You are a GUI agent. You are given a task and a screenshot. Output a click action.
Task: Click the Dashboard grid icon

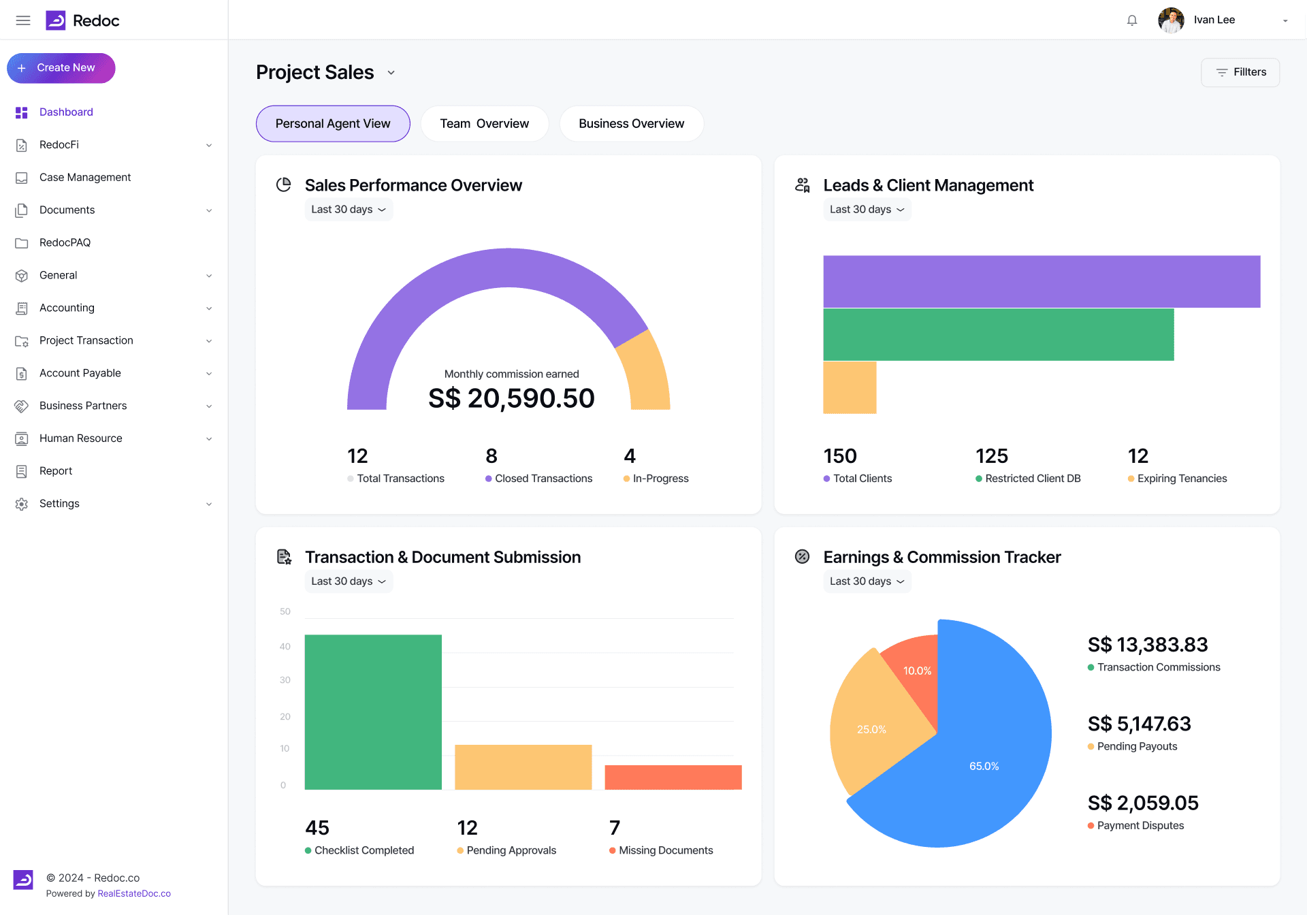(22, 112)
